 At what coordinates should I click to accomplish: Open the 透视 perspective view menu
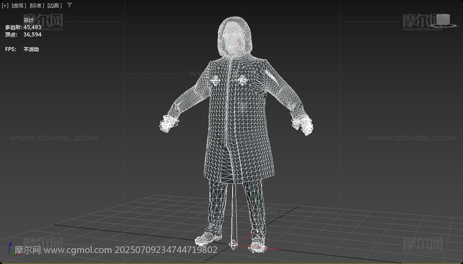coord(19,6)
